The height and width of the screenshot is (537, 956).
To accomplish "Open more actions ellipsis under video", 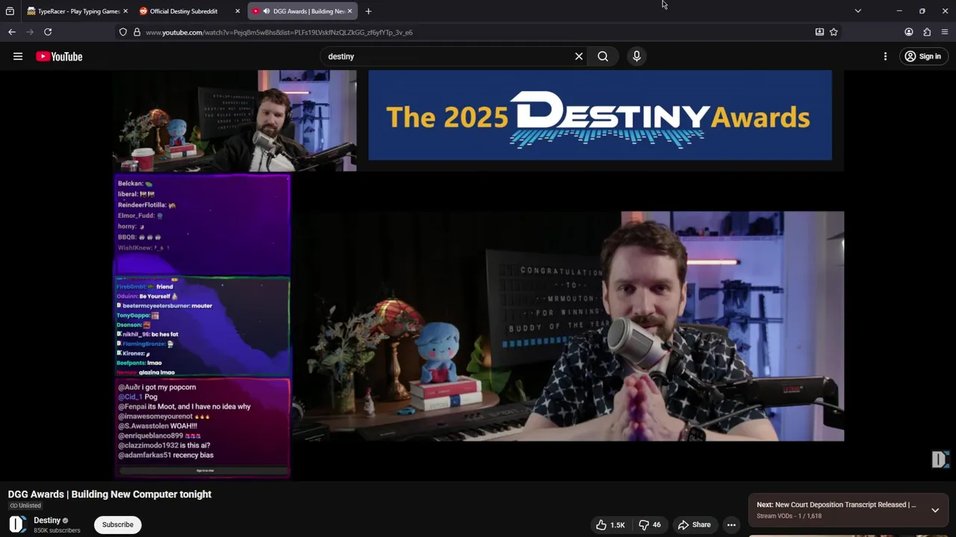I will click(732, 525).
